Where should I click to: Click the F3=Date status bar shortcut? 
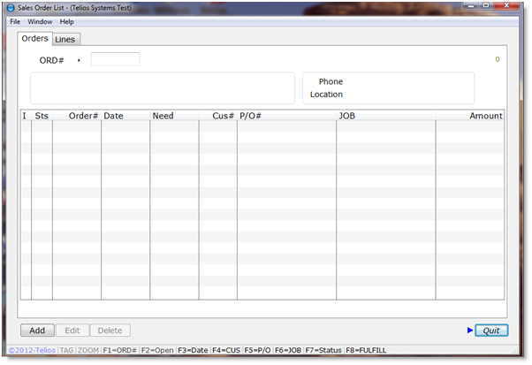click(x=194, y=351)
